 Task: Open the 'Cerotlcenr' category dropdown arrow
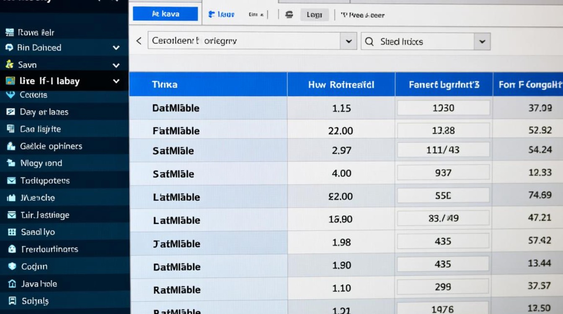(348, 41)
